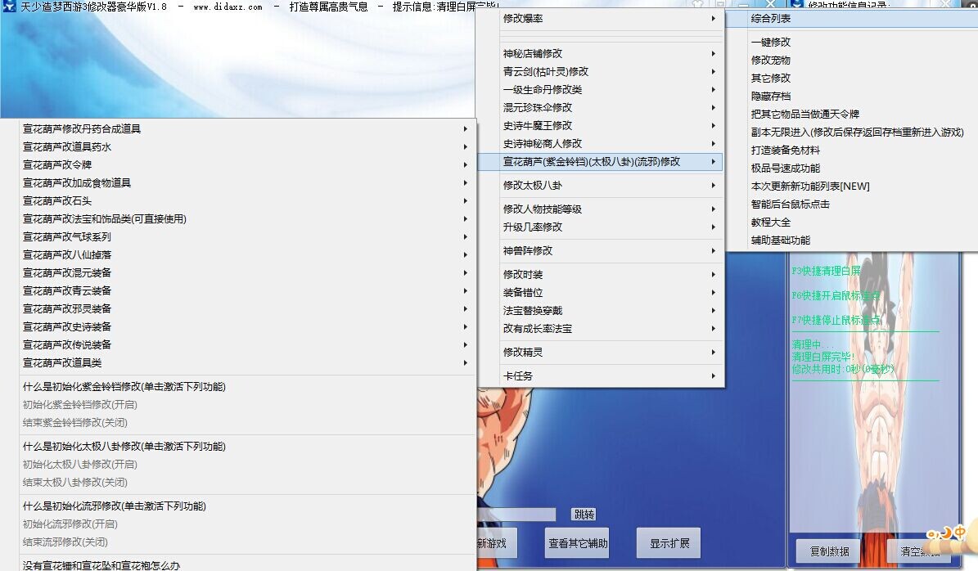Open 本次更新新功能列表[NEW] entry

[x=809, y=186]
